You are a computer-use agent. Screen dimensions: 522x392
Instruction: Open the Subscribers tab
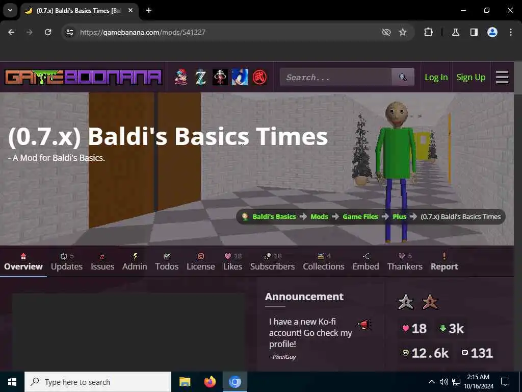(272, 262)
